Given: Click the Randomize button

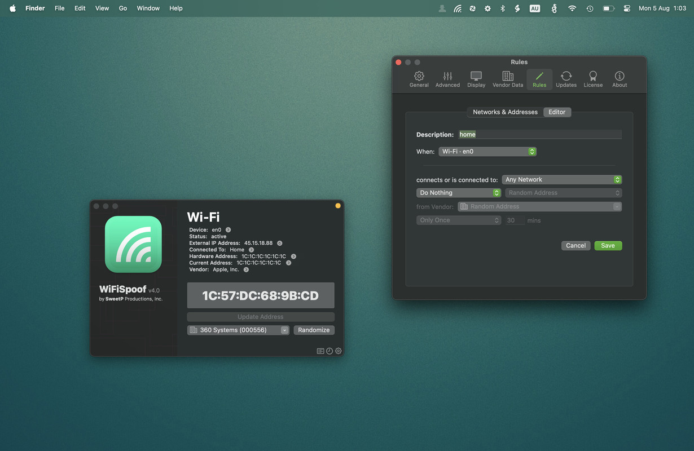Looking at the screenshot, I should coord(314,330).
